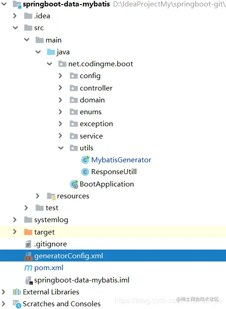Expand the config package
Image resolution: width=226 pixels, height=309 pixels.
pos(60,76)
